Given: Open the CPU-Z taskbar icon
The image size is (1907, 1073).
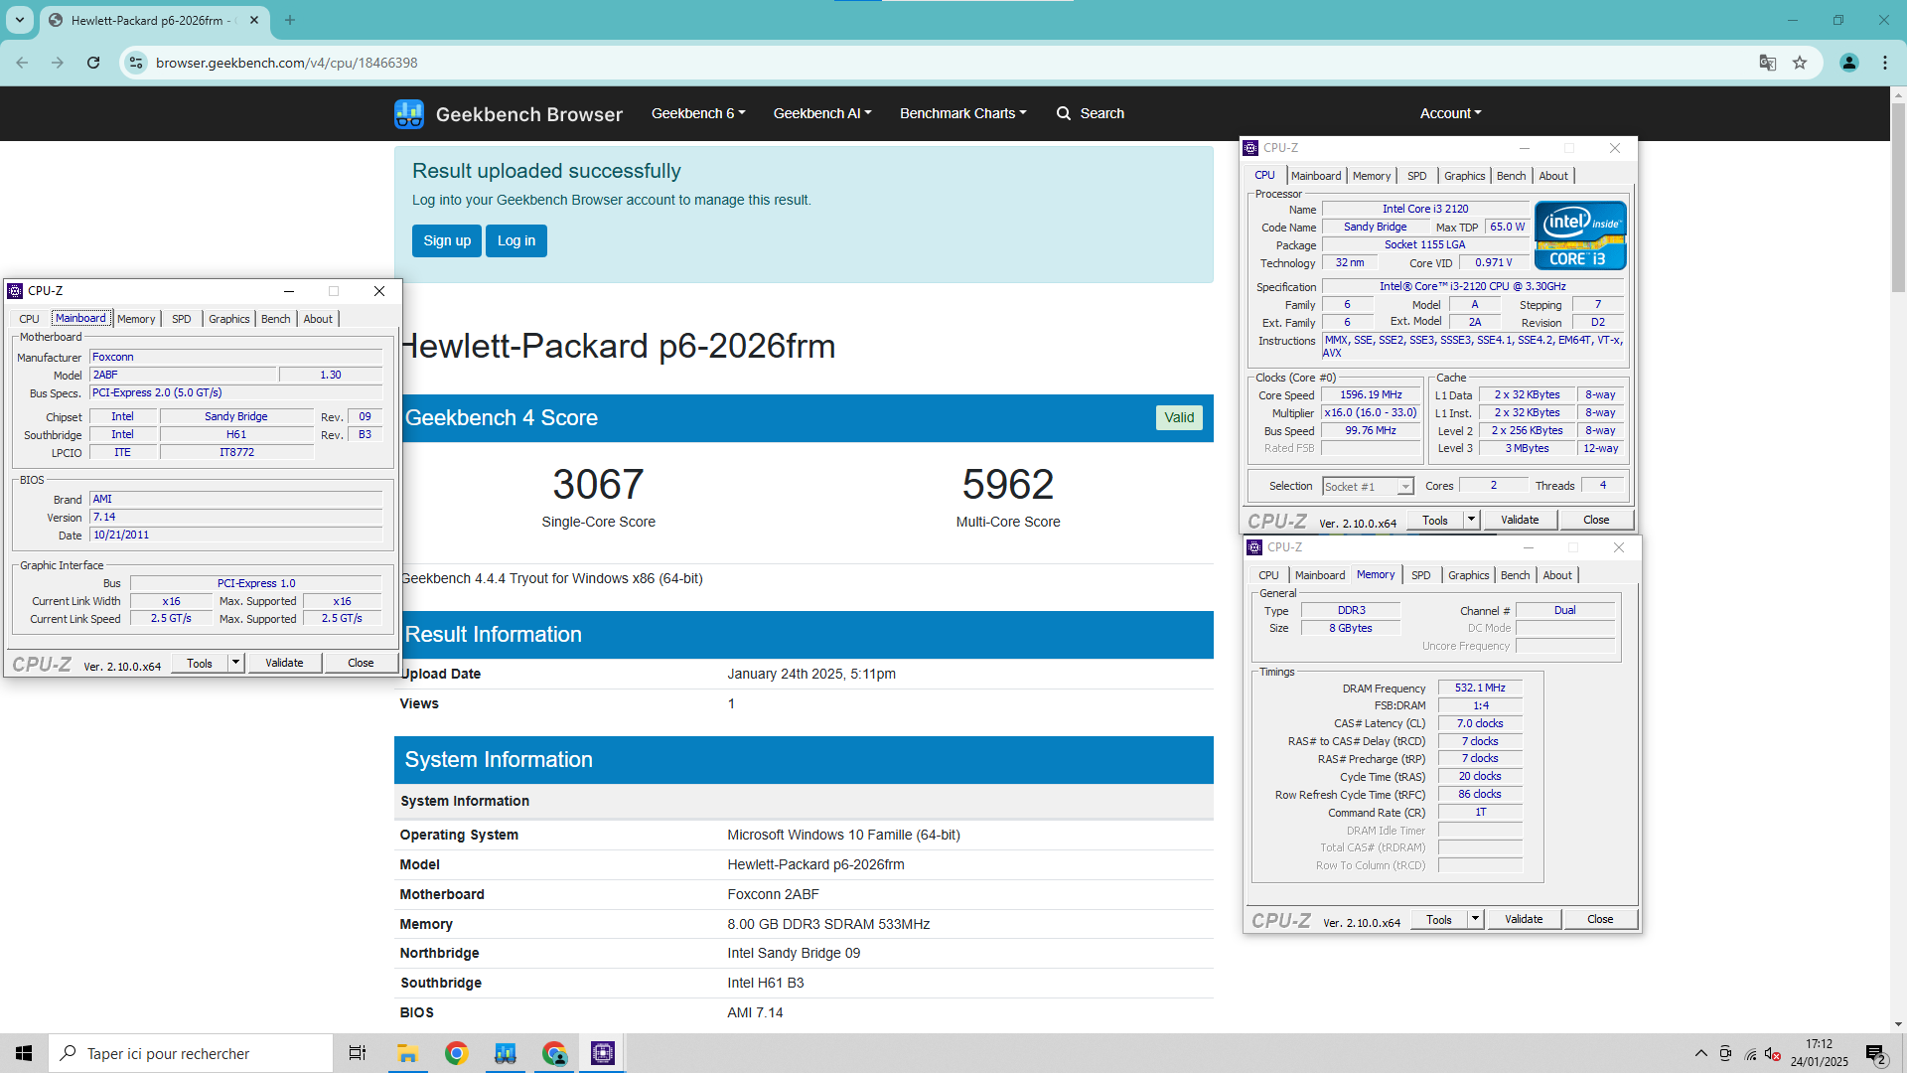Looking at the screenshot, I should [602, 1053].
